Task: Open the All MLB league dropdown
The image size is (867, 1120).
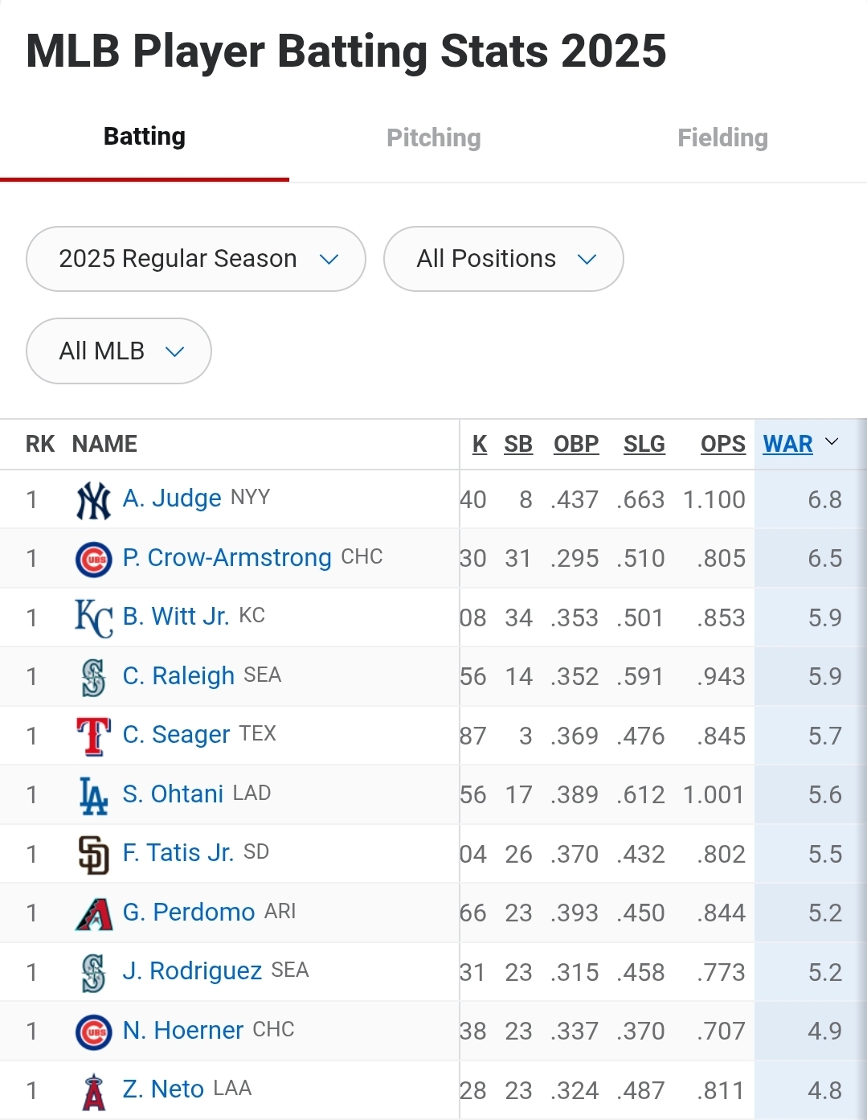Action: pyautogui.click(x=119, y=351)
